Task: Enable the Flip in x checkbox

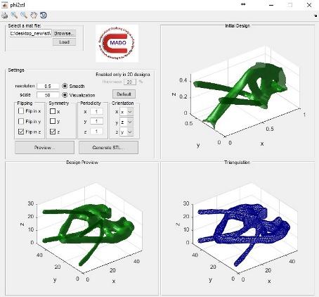Action: [x=21, y=110]
